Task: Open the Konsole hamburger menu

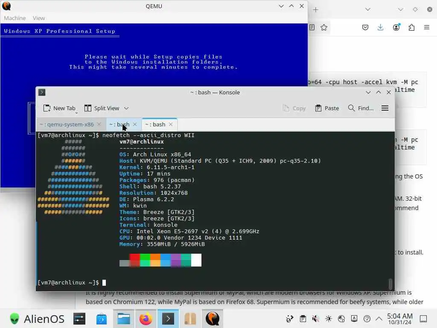Action: click(385, 108)
